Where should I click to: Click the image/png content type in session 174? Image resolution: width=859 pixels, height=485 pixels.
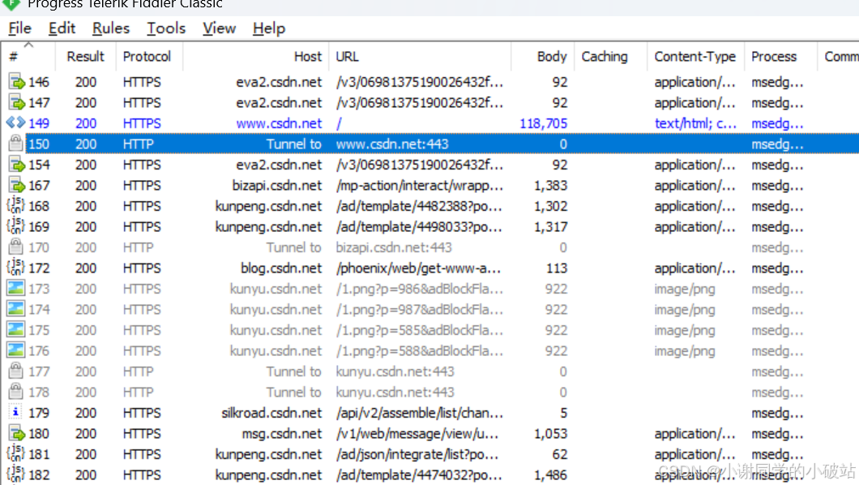point(684,310)
